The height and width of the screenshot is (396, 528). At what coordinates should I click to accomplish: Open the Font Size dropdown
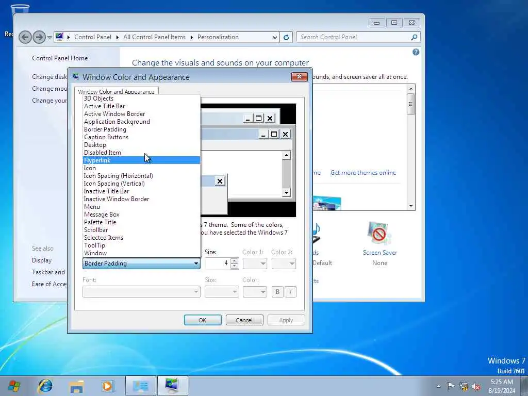point(222,292)
